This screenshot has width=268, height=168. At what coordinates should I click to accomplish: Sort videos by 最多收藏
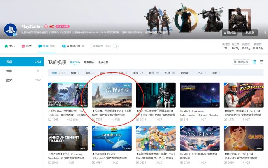(103, 62)
